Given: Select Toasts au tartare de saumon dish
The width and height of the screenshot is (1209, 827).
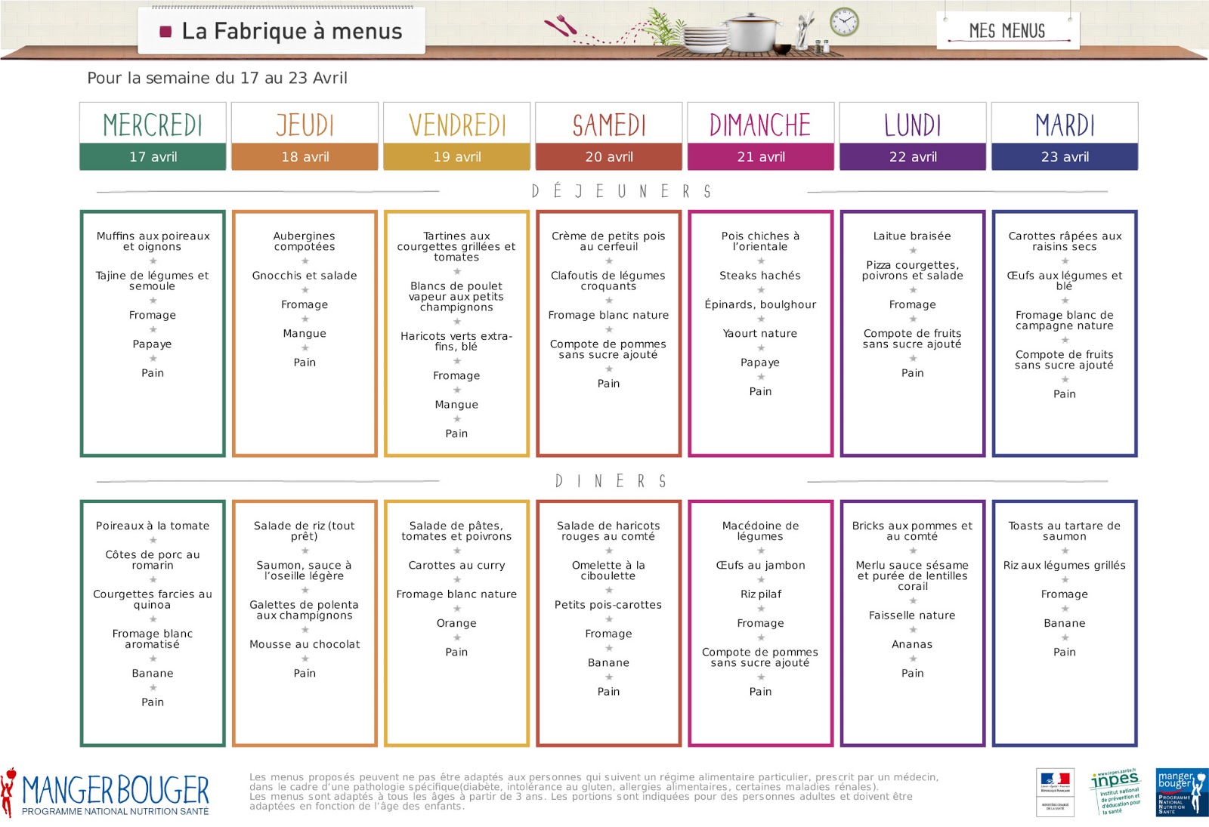Looking at the screenshot, I should point(1064,531).
